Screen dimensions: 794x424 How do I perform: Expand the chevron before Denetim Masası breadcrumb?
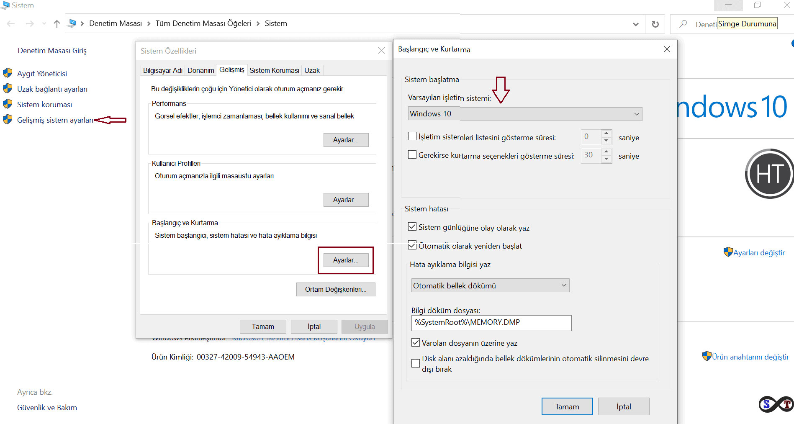82,24
